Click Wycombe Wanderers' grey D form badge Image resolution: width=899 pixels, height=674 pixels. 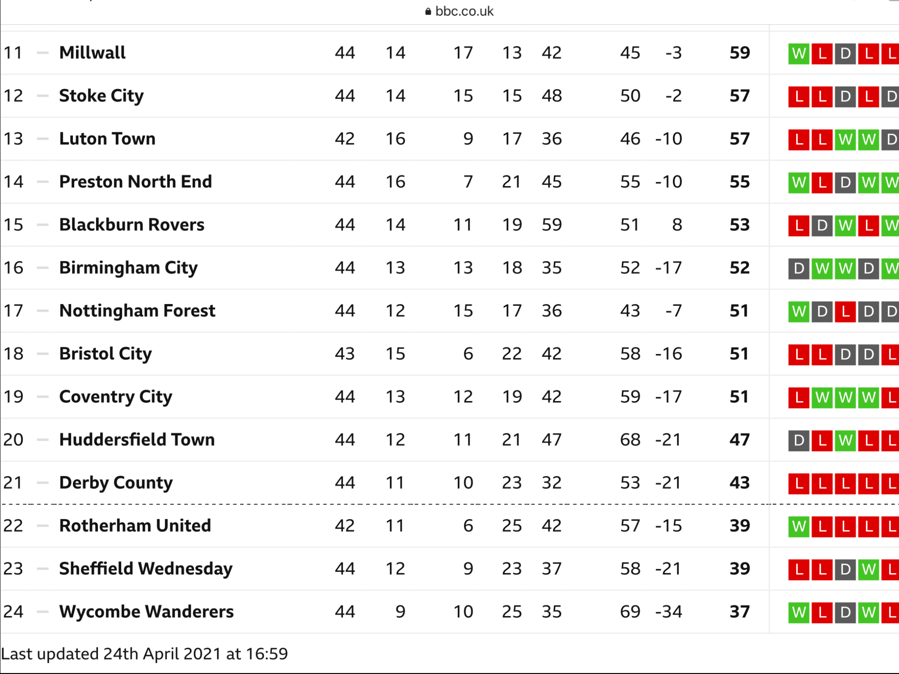pyautogui.click(x=845, y=613)
